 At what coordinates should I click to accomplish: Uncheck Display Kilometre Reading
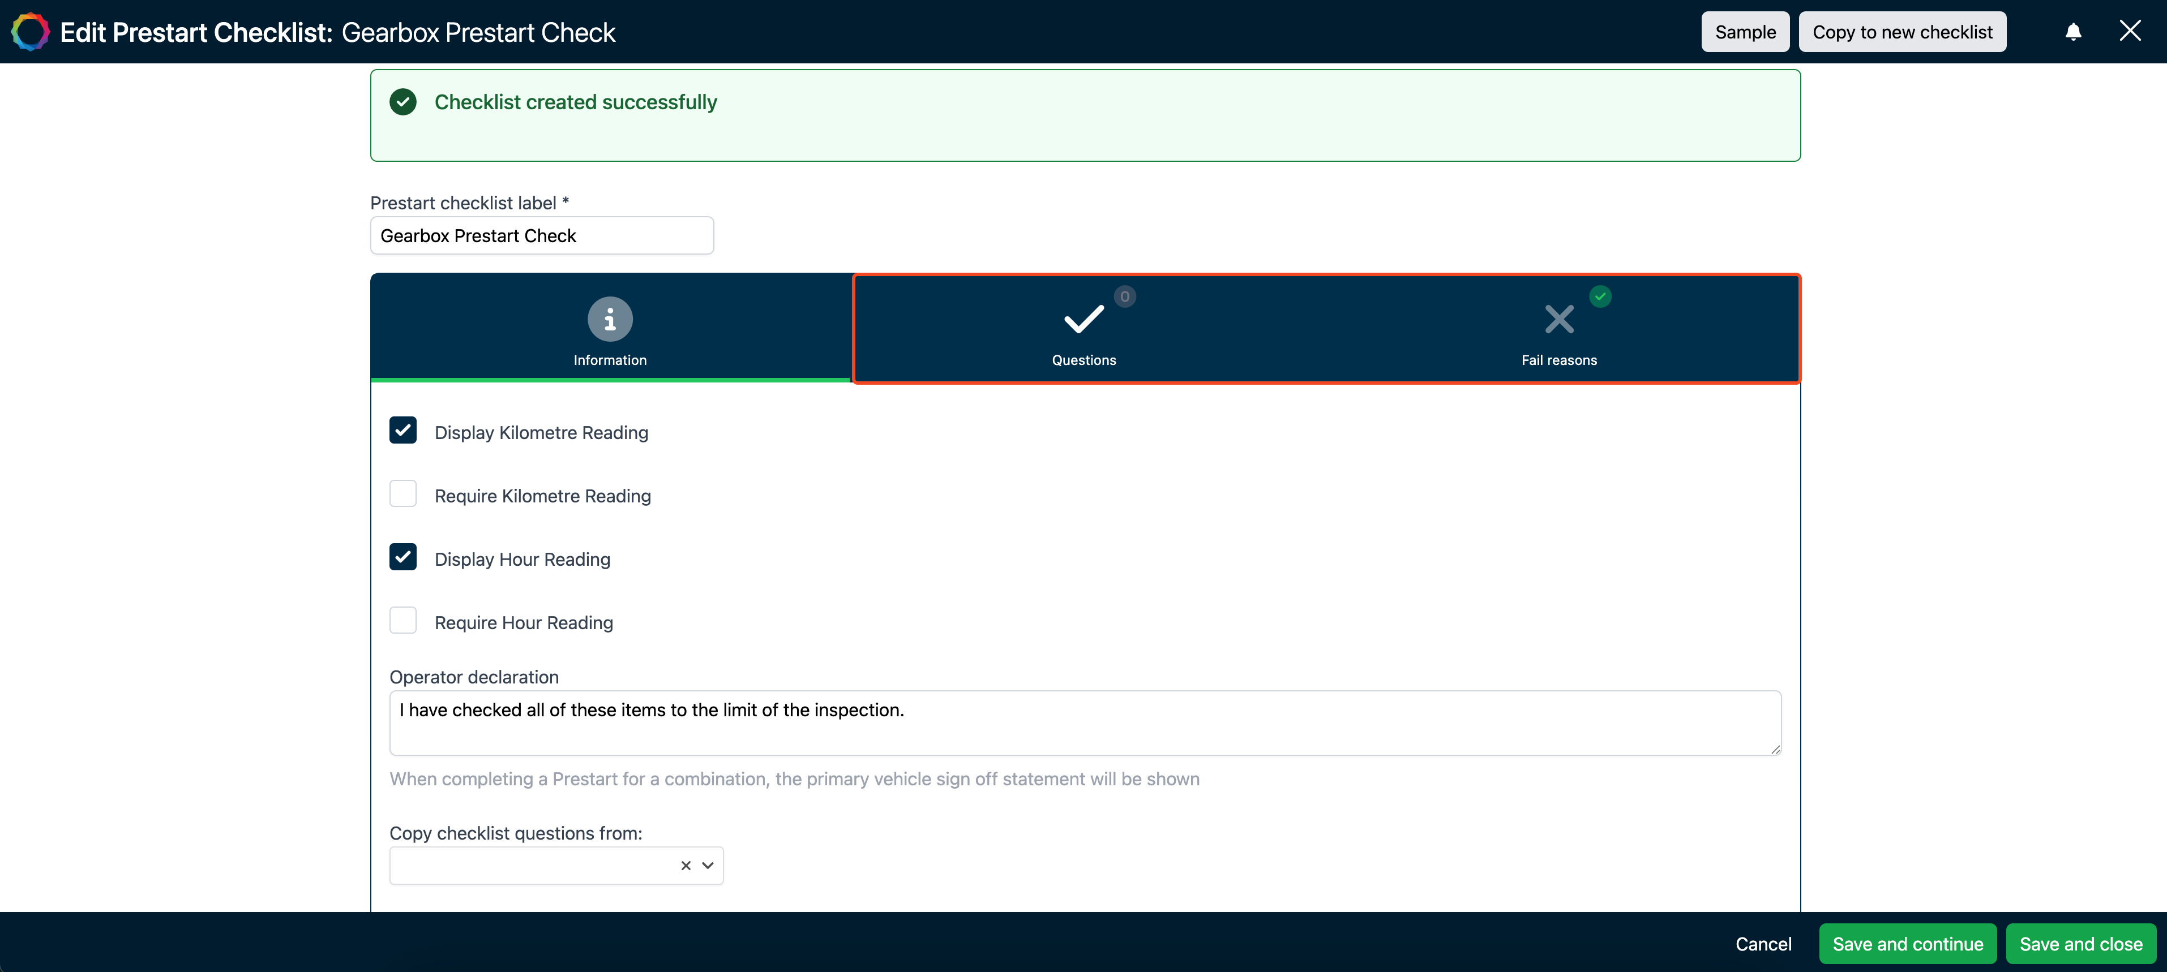(x=403, y=431)
